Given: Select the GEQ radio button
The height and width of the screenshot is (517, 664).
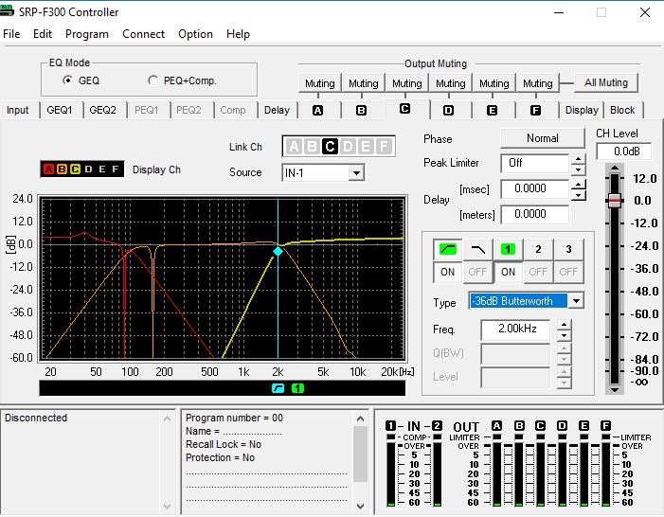Looking at the screenshot, I should [x=67, y=80].
